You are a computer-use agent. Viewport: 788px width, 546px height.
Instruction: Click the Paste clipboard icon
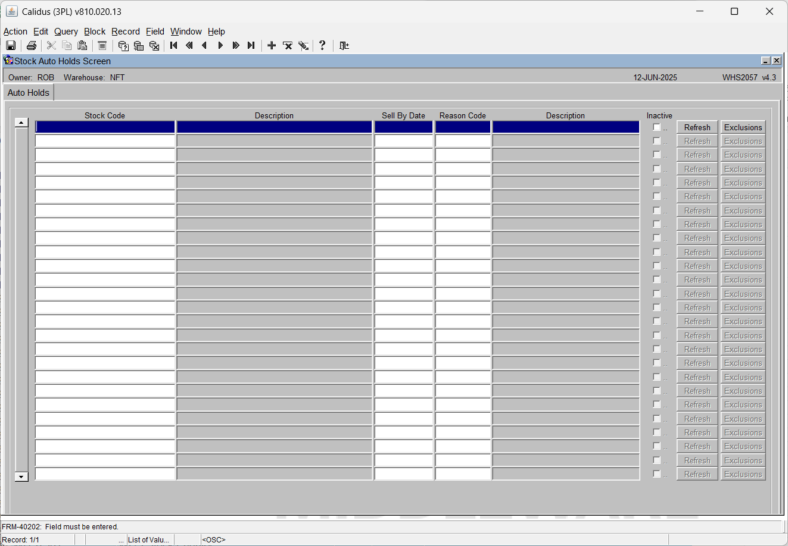(x=82, y=45)
